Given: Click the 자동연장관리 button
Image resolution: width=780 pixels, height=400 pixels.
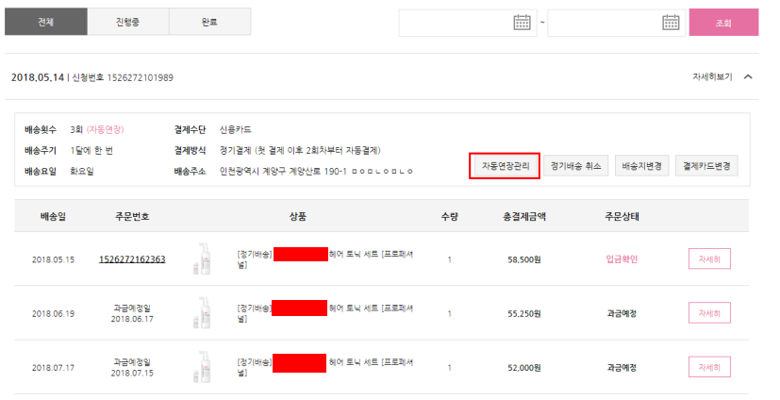Looking at the screenshot, I should tap(505, 166).
